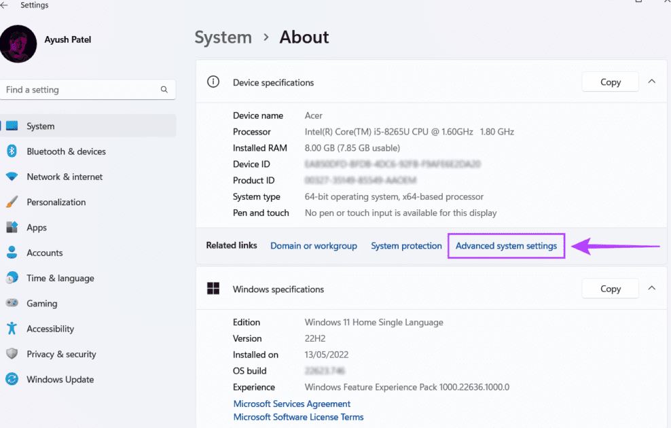Screen dimensions: 671x428
Task: Click the Device specifications info icon
Action: tap(213, 82)
